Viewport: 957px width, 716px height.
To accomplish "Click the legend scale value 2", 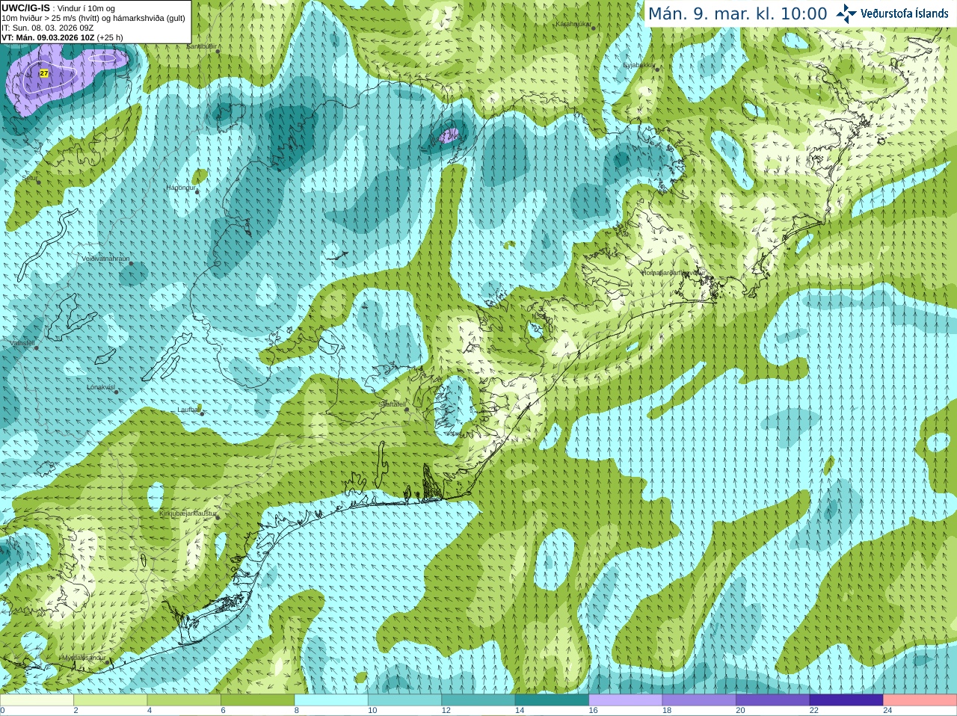I will (x=76, y=711).
